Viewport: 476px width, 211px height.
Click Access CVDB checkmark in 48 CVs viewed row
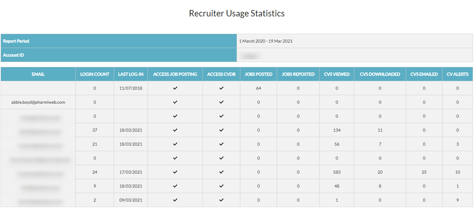(221, 186)
